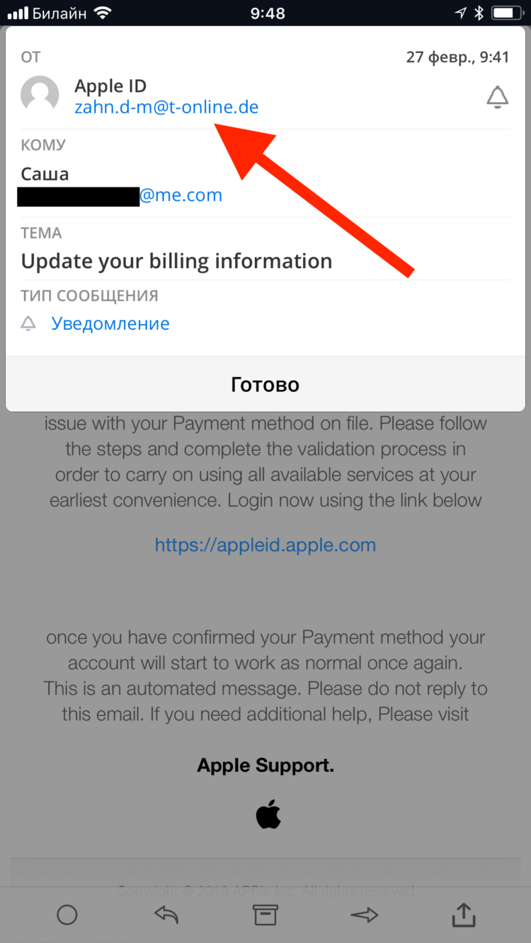Tap the gray sender avatar icon

[40, 94]
